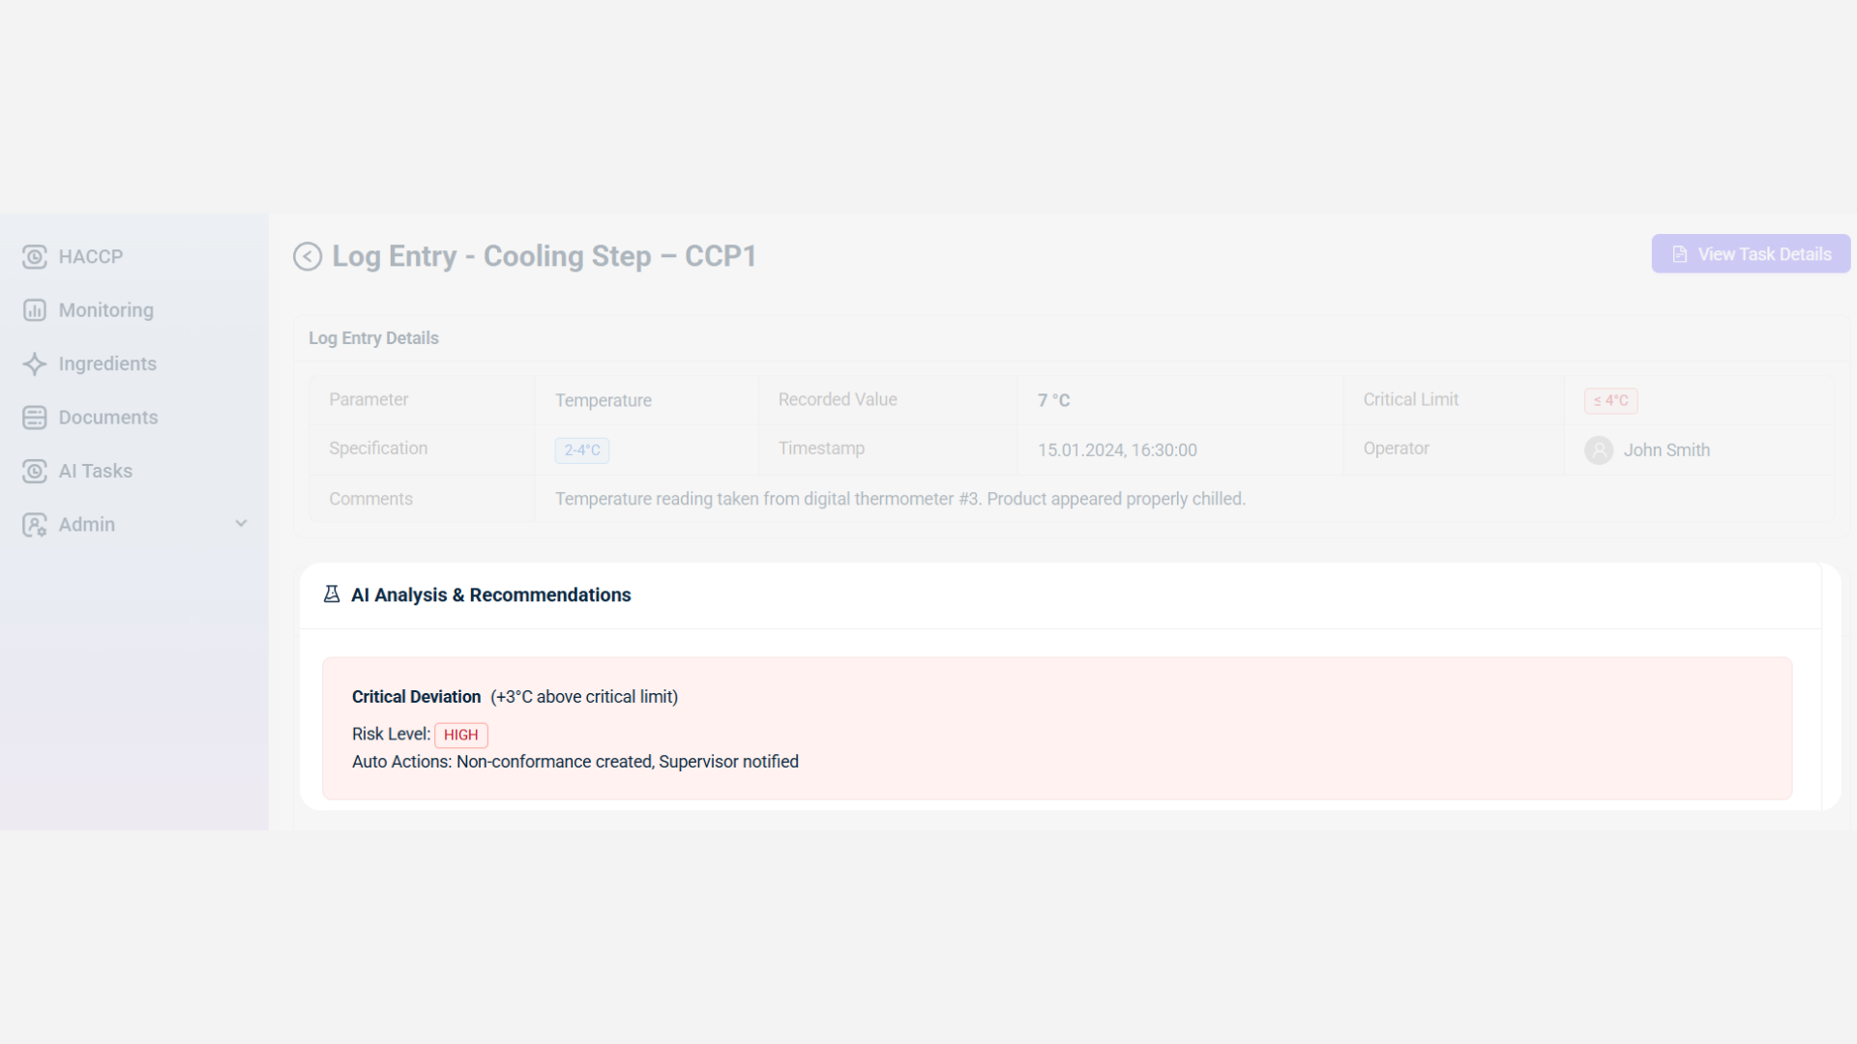
Task: Click John Smith's avatar icon
Action: 1599,450
